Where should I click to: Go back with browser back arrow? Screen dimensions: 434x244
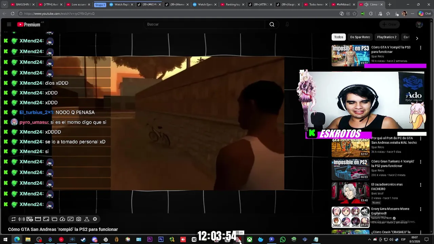pyautogui.click(x=4, y=14)
